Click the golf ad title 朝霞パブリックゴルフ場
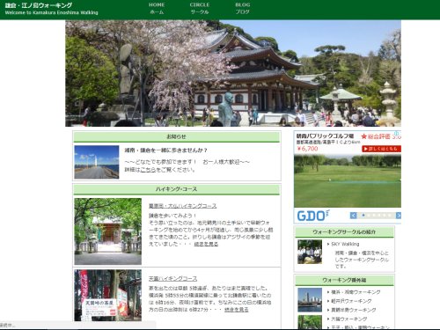Screen dimensions: 440x330 [325, 136]
